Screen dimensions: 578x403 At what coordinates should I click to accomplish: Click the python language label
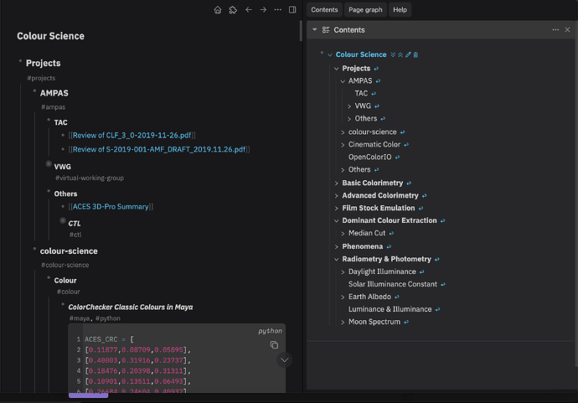click(x=271, y=331)
